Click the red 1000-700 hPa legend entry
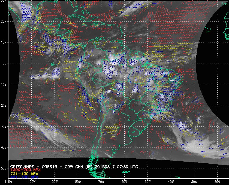This screenshot has width=229, height=185. [x=25, y=170]
